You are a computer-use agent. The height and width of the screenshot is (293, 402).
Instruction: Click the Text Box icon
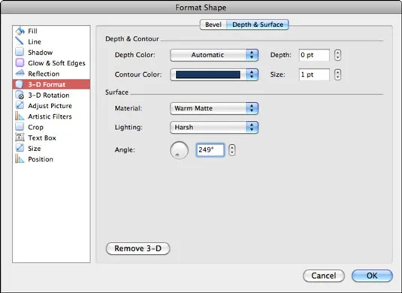[20, 137]
